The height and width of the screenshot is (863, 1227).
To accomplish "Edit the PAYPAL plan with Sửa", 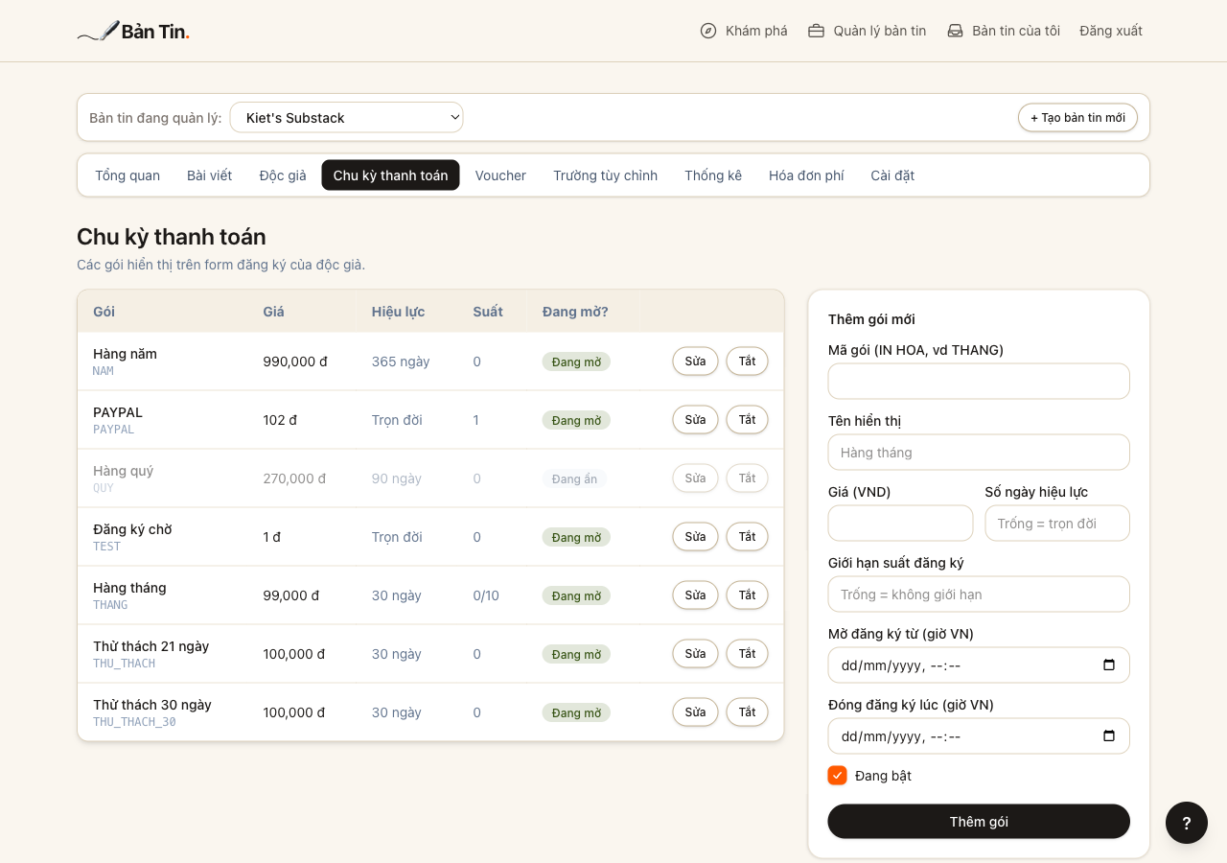I will (x=695, y=420).
